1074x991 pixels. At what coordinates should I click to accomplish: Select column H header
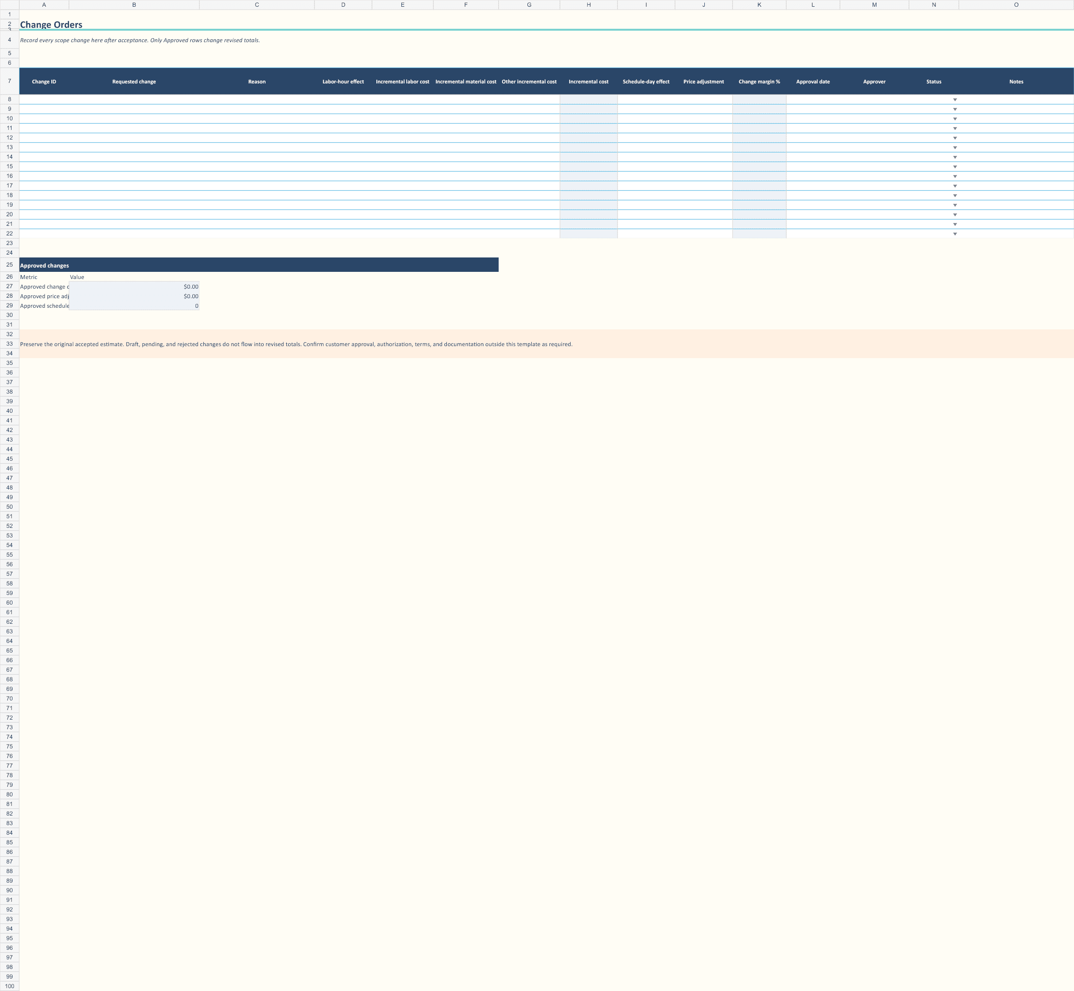(588, 5)
